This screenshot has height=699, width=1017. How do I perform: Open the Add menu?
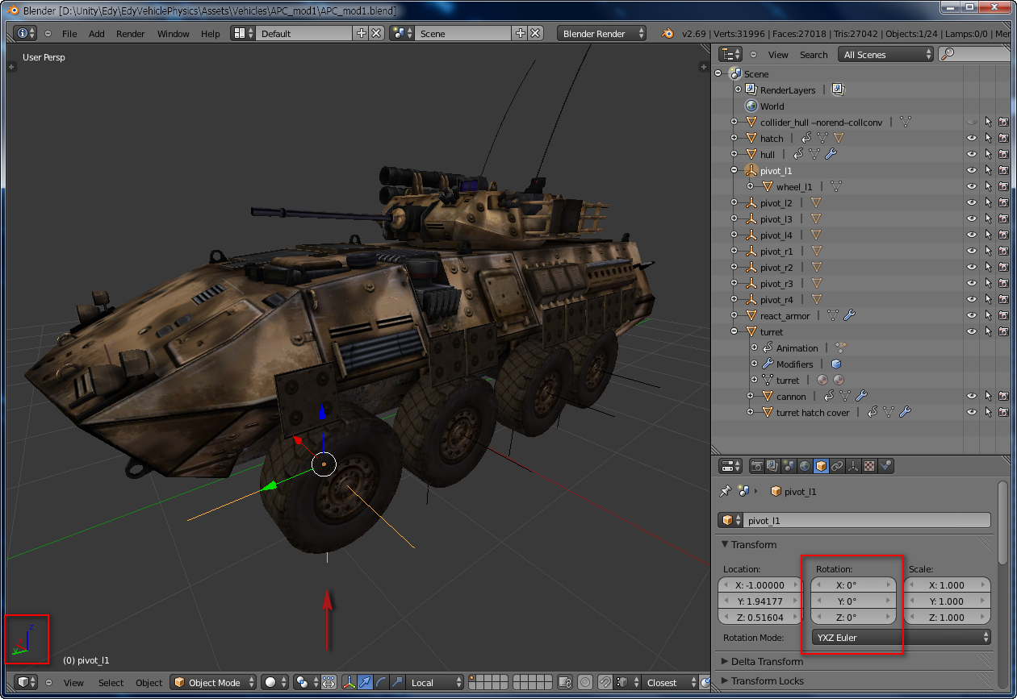click(x=97, y=34)
